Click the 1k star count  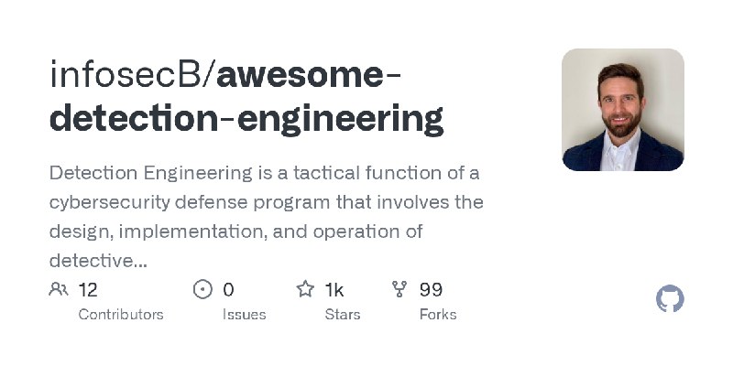click(334, 290)
